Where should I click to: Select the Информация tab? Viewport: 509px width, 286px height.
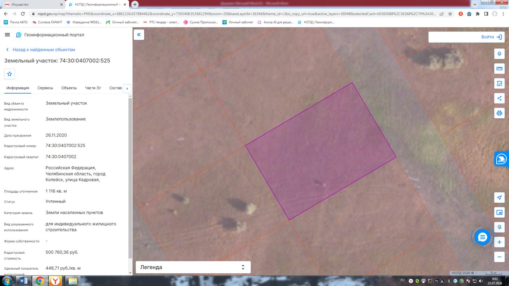(x=17, y=88)
